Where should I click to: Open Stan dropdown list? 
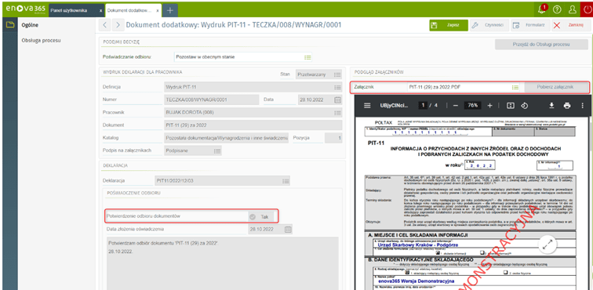pyautogui.click(x=338, y=74)
